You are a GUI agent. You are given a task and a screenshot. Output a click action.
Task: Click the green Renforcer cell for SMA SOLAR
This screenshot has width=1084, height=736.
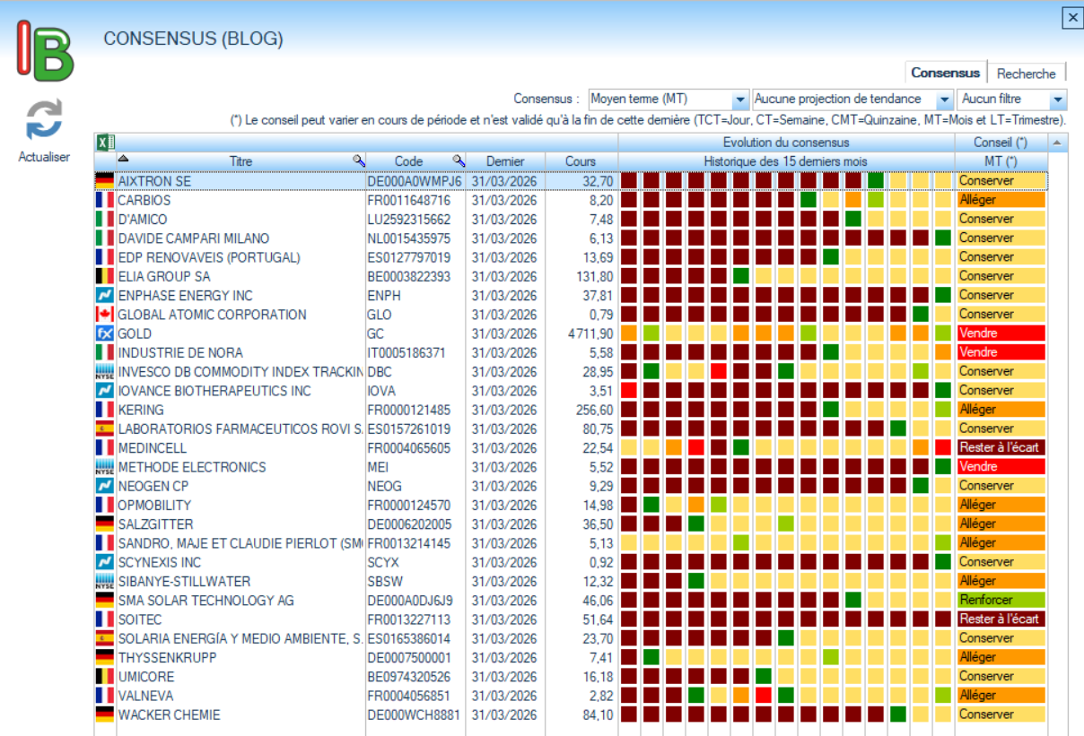tap(1001, 600)
